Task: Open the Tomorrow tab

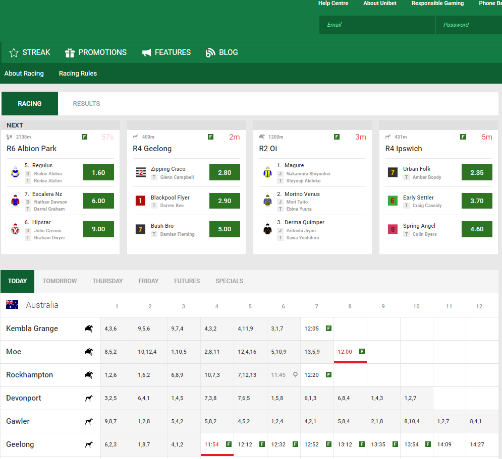Action: coord(60,281)
